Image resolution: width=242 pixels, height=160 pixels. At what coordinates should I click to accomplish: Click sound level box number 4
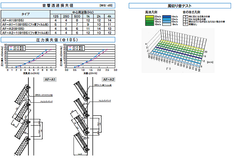coord(185,16)
